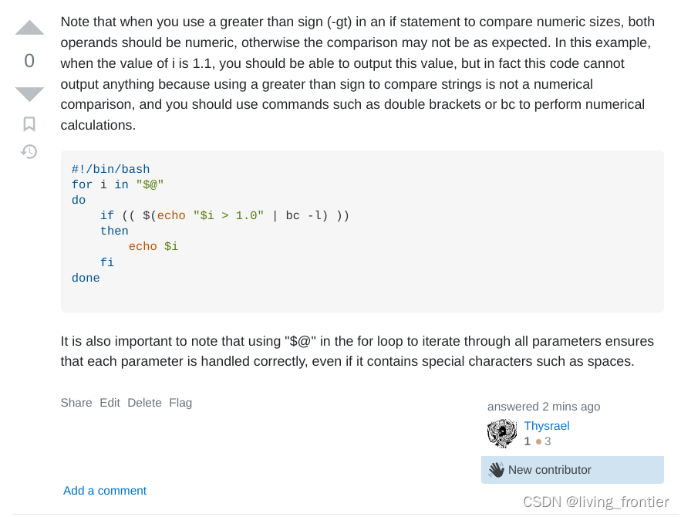The width and height of the screenshot is (681, 517).
Task: Click the vote count number zero
Action: (29, 61)
